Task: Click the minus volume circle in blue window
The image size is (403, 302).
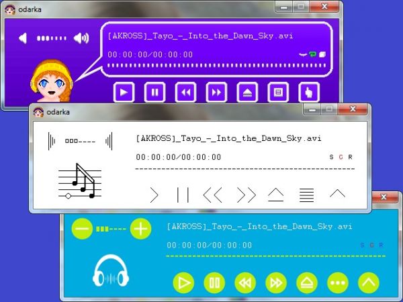Action: point(82,229)
